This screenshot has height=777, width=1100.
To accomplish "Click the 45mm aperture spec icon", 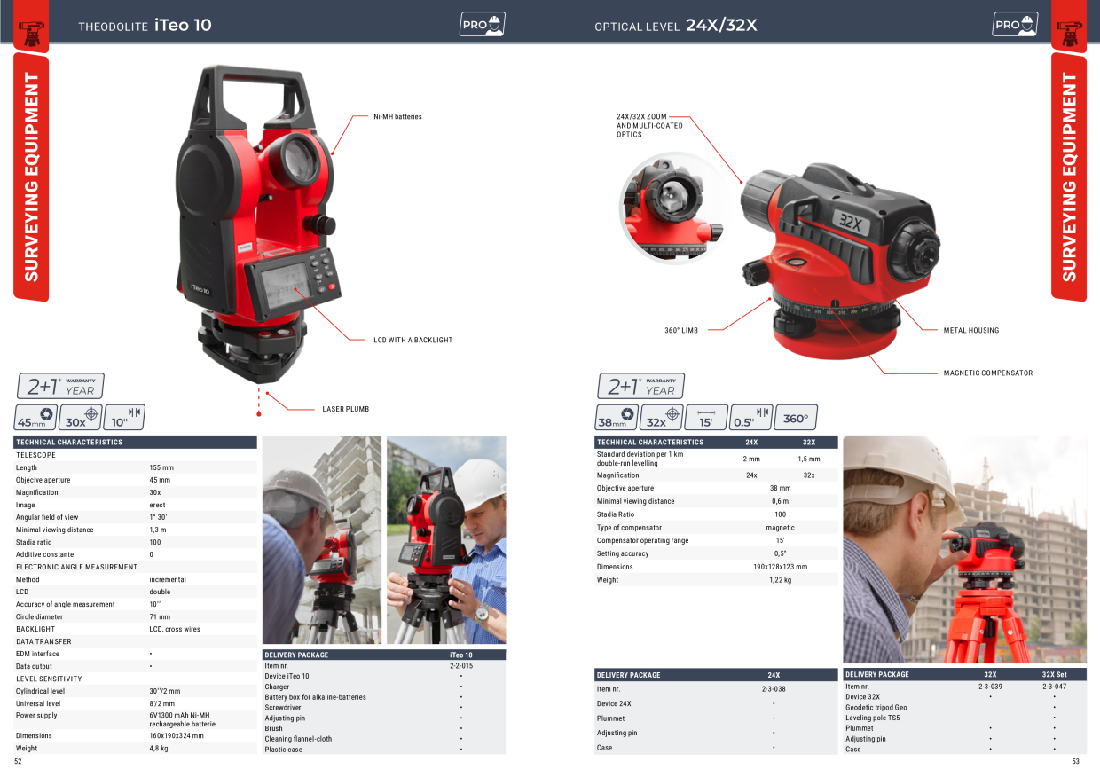I will (36, 417).
